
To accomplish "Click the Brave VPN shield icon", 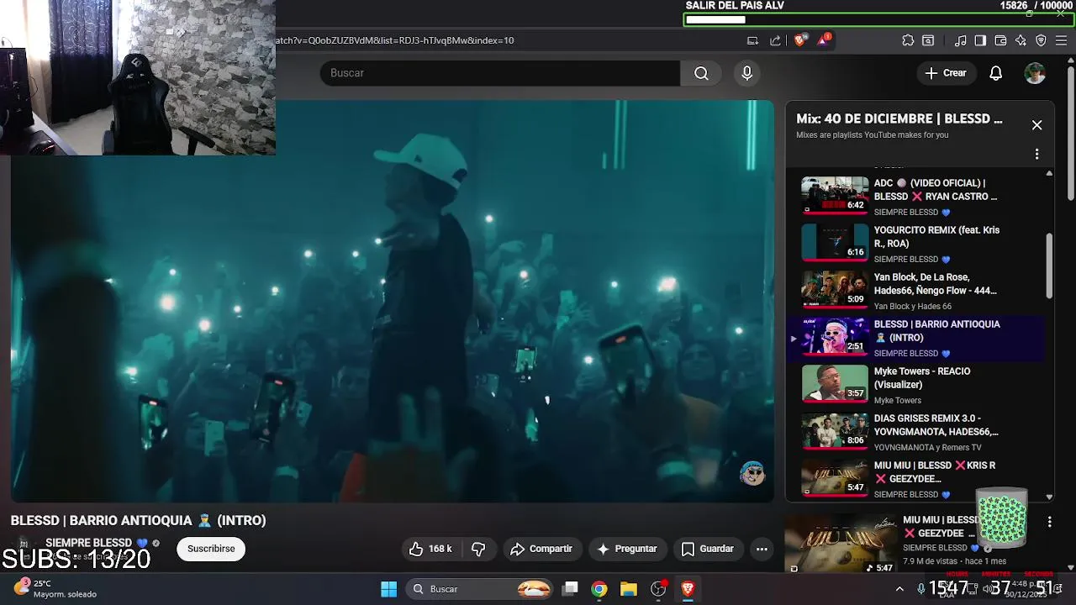I will pos(1041,40).
